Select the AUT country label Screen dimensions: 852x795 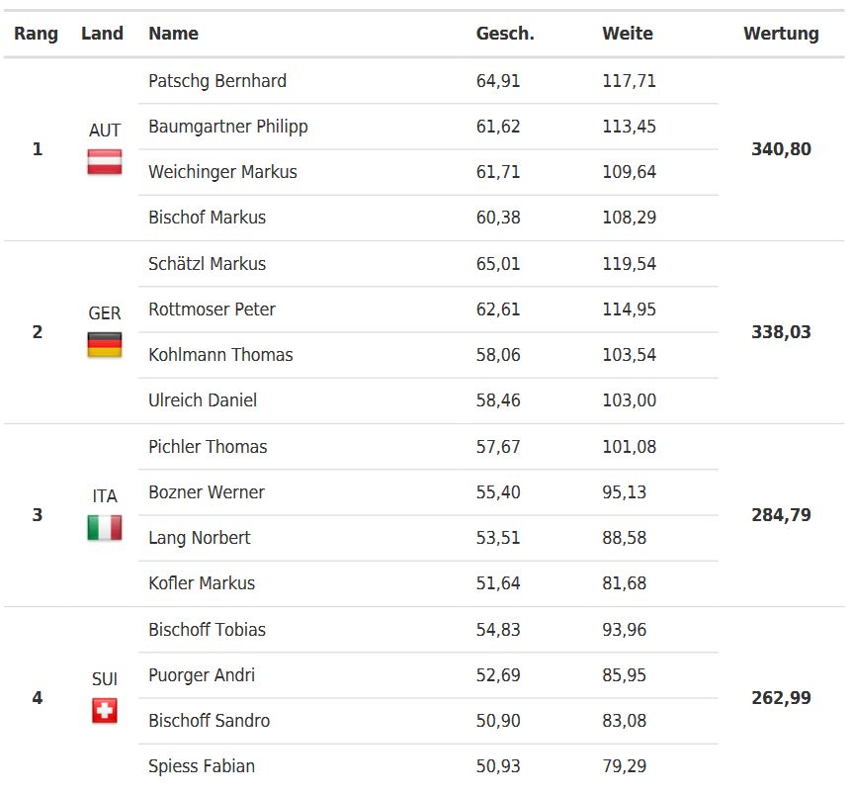point(105,131)
